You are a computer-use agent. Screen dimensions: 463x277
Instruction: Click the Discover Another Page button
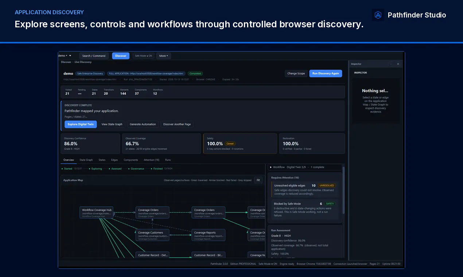[x=177, y=124]
